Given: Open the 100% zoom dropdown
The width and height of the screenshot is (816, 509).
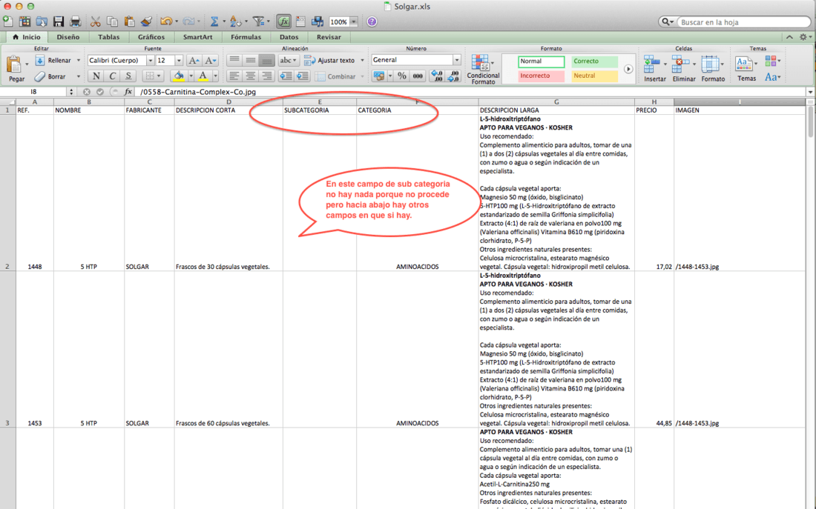Looking at the screenshot, I should 353,21.
